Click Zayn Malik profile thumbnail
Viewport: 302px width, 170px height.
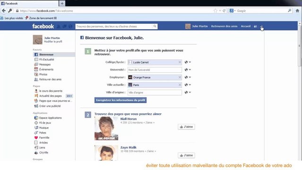(106, 153)
